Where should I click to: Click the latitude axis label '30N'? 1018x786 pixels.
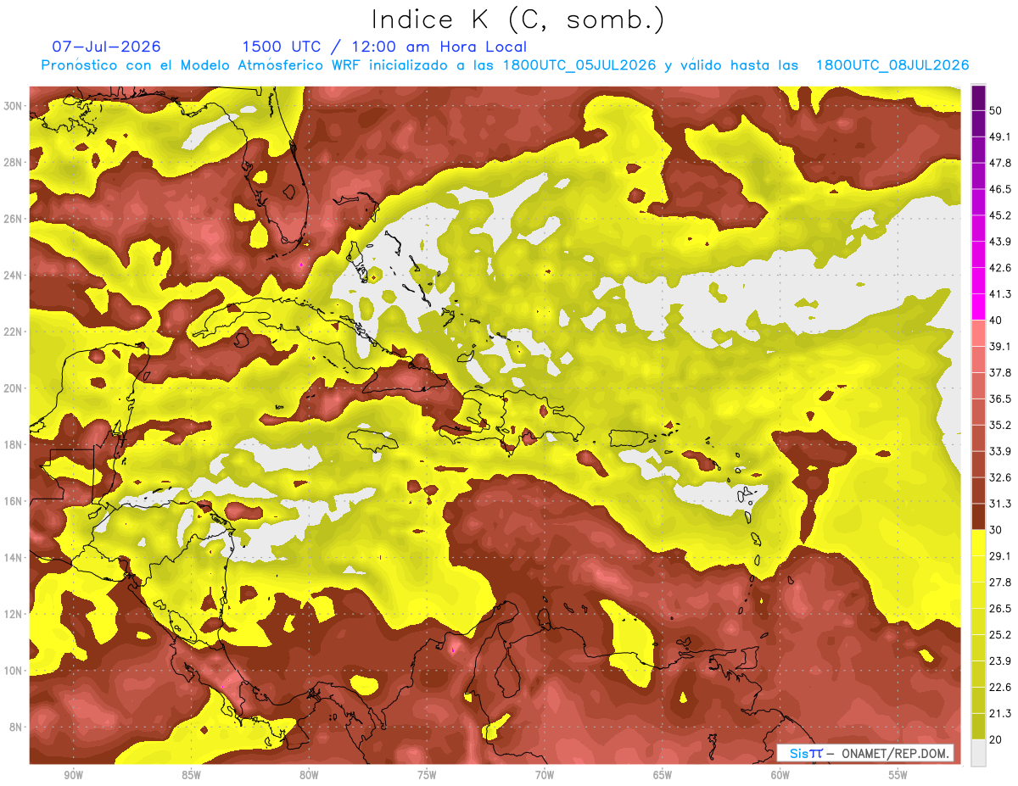coord(14,106)
